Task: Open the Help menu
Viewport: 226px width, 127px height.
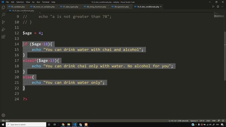Action: point(53,2)
